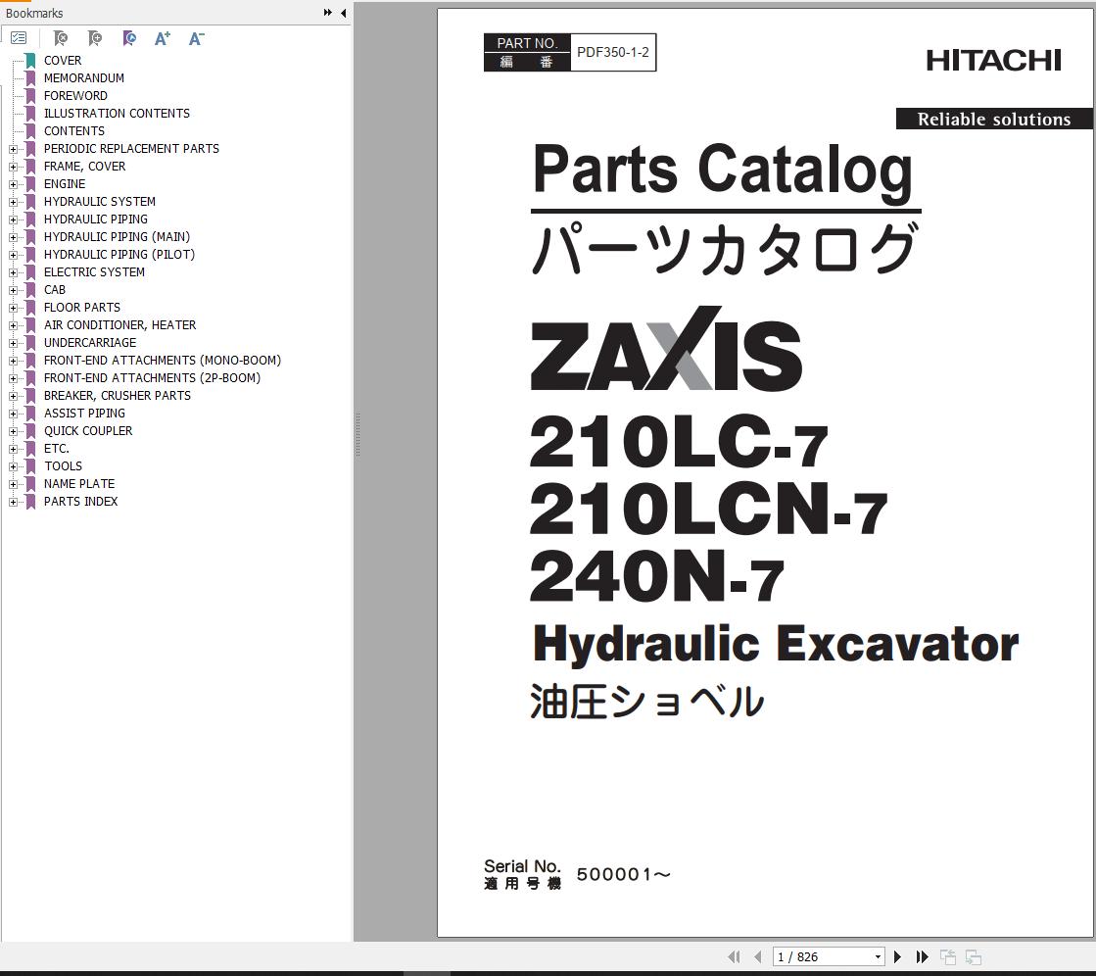Select the HYDRAULIC PIPING (PILOT) bookmark
Screen dimensions: 1096x976
tap(119, 255)
